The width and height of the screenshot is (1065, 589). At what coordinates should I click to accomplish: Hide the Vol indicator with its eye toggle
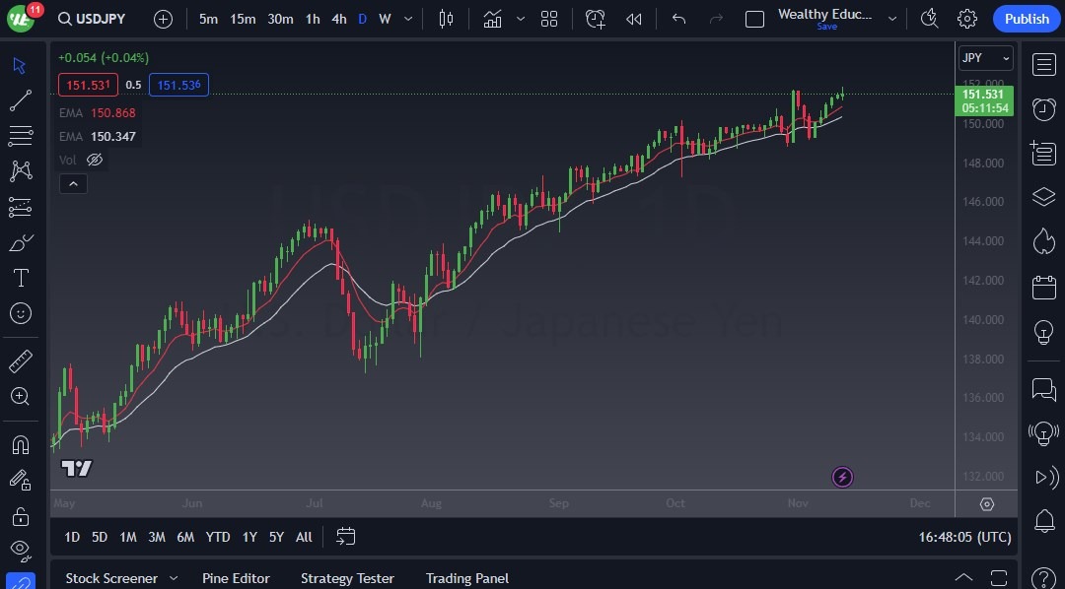pyautogui.click(x=94, y=160)
